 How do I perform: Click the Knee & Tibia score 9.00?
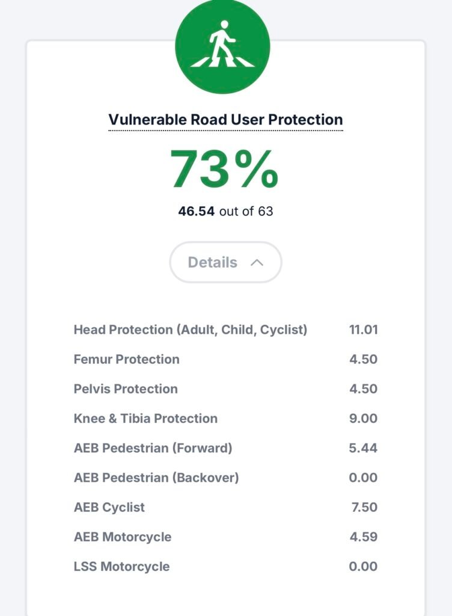coord(363,418)
